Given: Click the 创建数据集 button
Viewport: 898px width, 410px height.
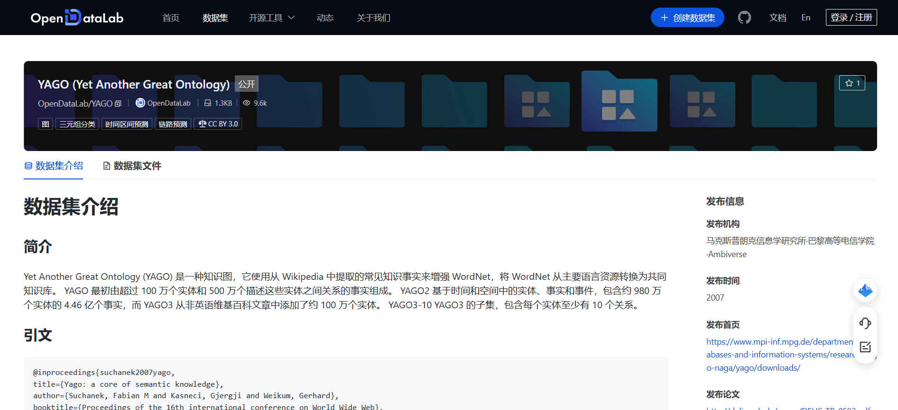Looking at the screenshot, I should [x=687, y=18].
